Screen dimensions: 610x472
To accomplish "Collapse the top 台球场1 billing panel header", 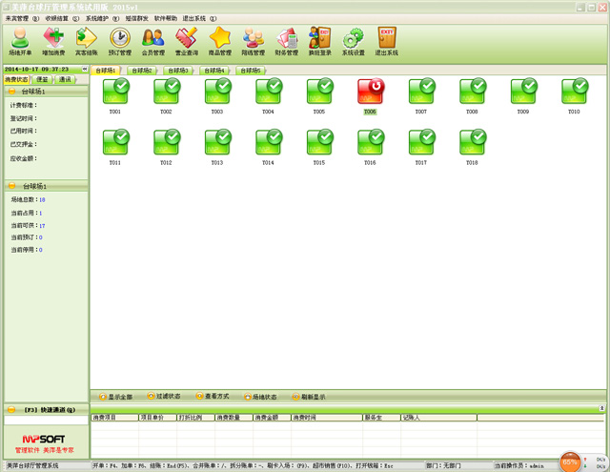I will coord(11,92).
